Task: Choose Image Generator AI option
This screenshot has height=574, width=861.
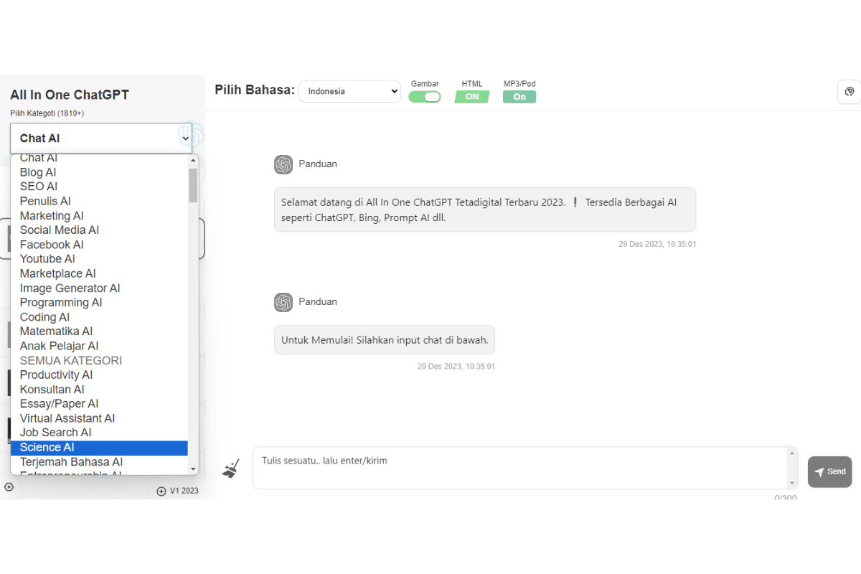Action: 99,288
